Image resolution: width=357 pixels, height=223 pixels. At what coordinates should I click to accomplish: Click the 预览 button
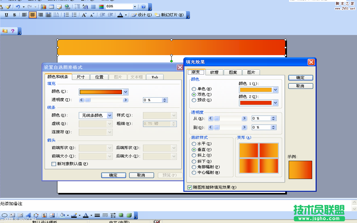[x=170, y=175]
